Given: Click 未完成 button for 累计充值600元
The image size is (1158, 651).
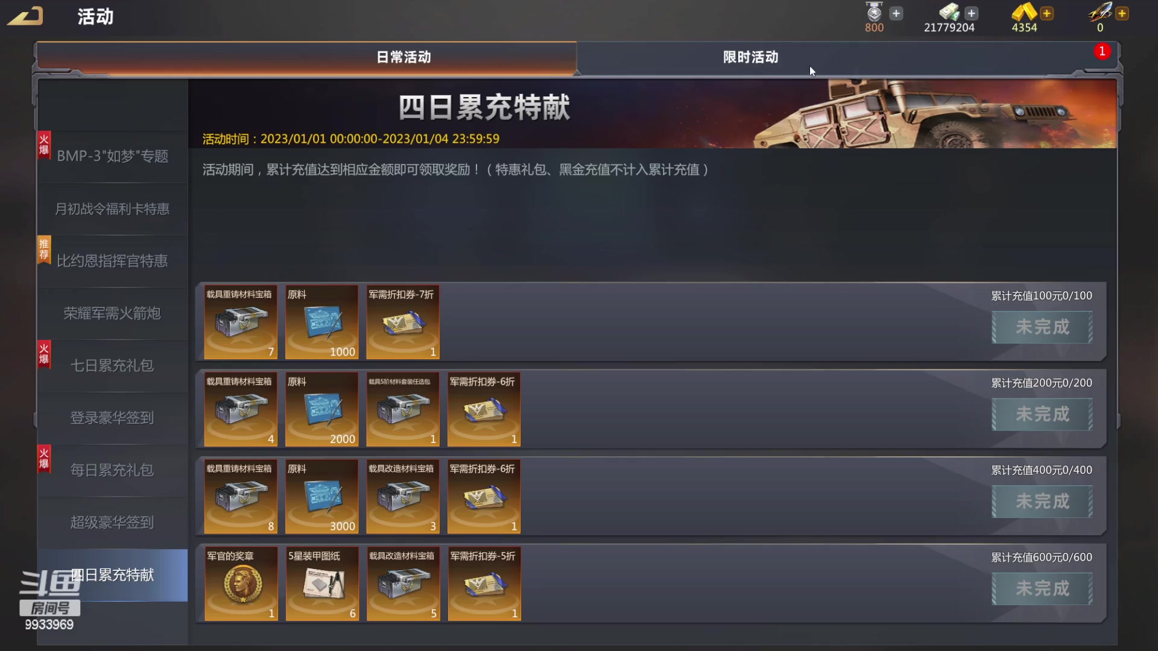Looking at the screenshot, I should (1042, 589).
